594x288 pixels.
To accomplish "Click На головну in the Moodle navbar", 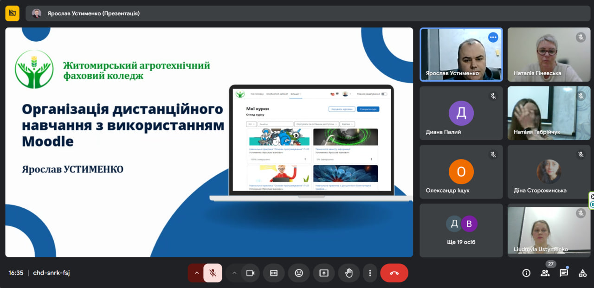I will coord(257,94).
